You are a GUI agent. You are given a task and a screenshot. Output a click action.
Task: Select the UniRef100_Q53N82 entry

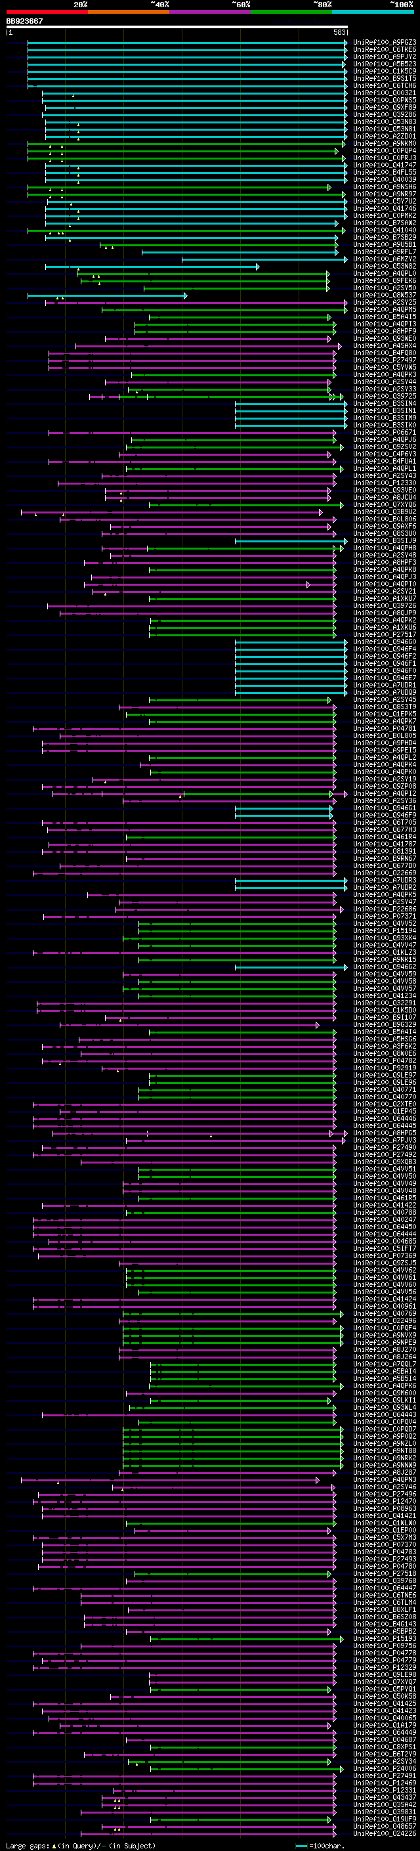(385, 267)
